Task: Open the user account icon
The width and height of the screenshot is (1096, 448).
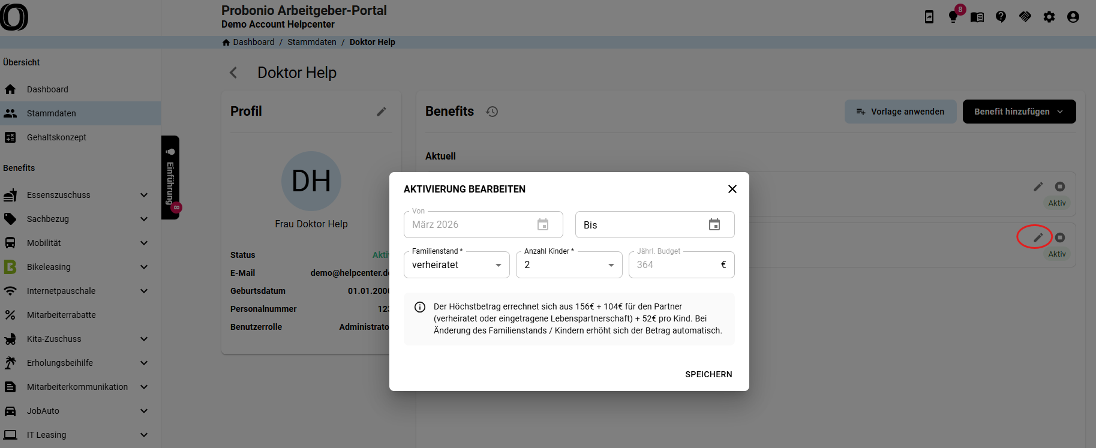Action: (x=1073, y=17)
